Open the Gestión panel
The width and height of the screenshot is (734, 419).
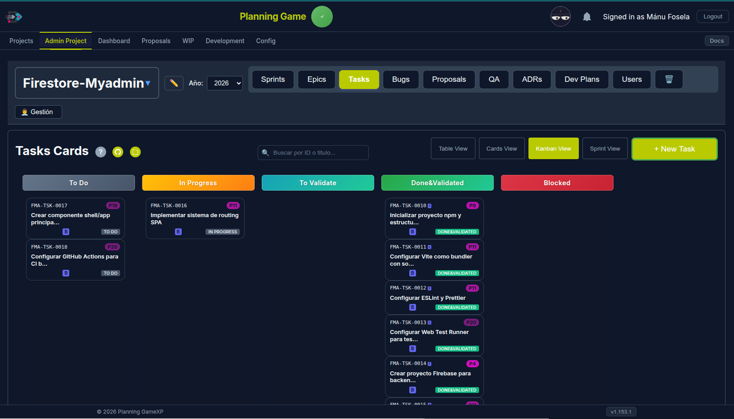pyautogui.click(x=38, y=112)
